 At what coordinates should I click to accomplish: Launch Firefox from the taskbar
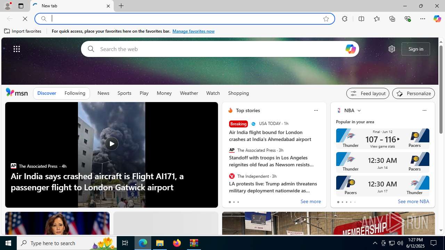177,243
